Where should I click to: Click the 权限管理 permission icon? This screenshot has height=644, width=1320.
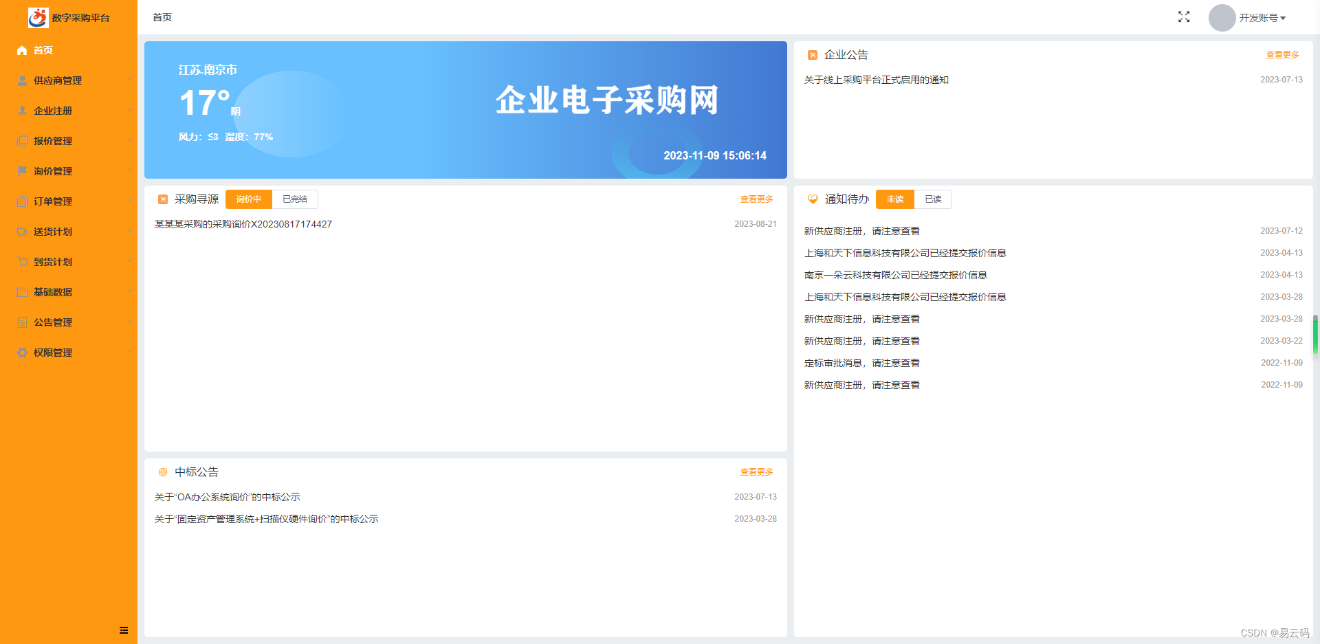pos(21,353)
